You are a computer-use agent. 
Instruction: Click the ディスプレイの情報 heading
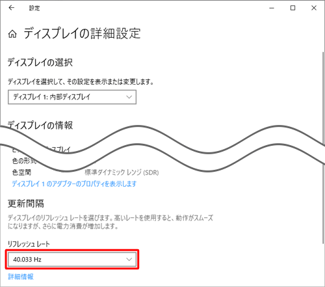[x=40, y=125]
